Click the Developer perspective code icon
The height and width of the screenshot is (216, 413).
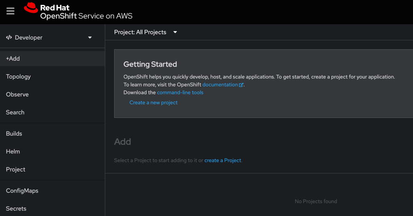pyautogui.click(x=9, y=38)
